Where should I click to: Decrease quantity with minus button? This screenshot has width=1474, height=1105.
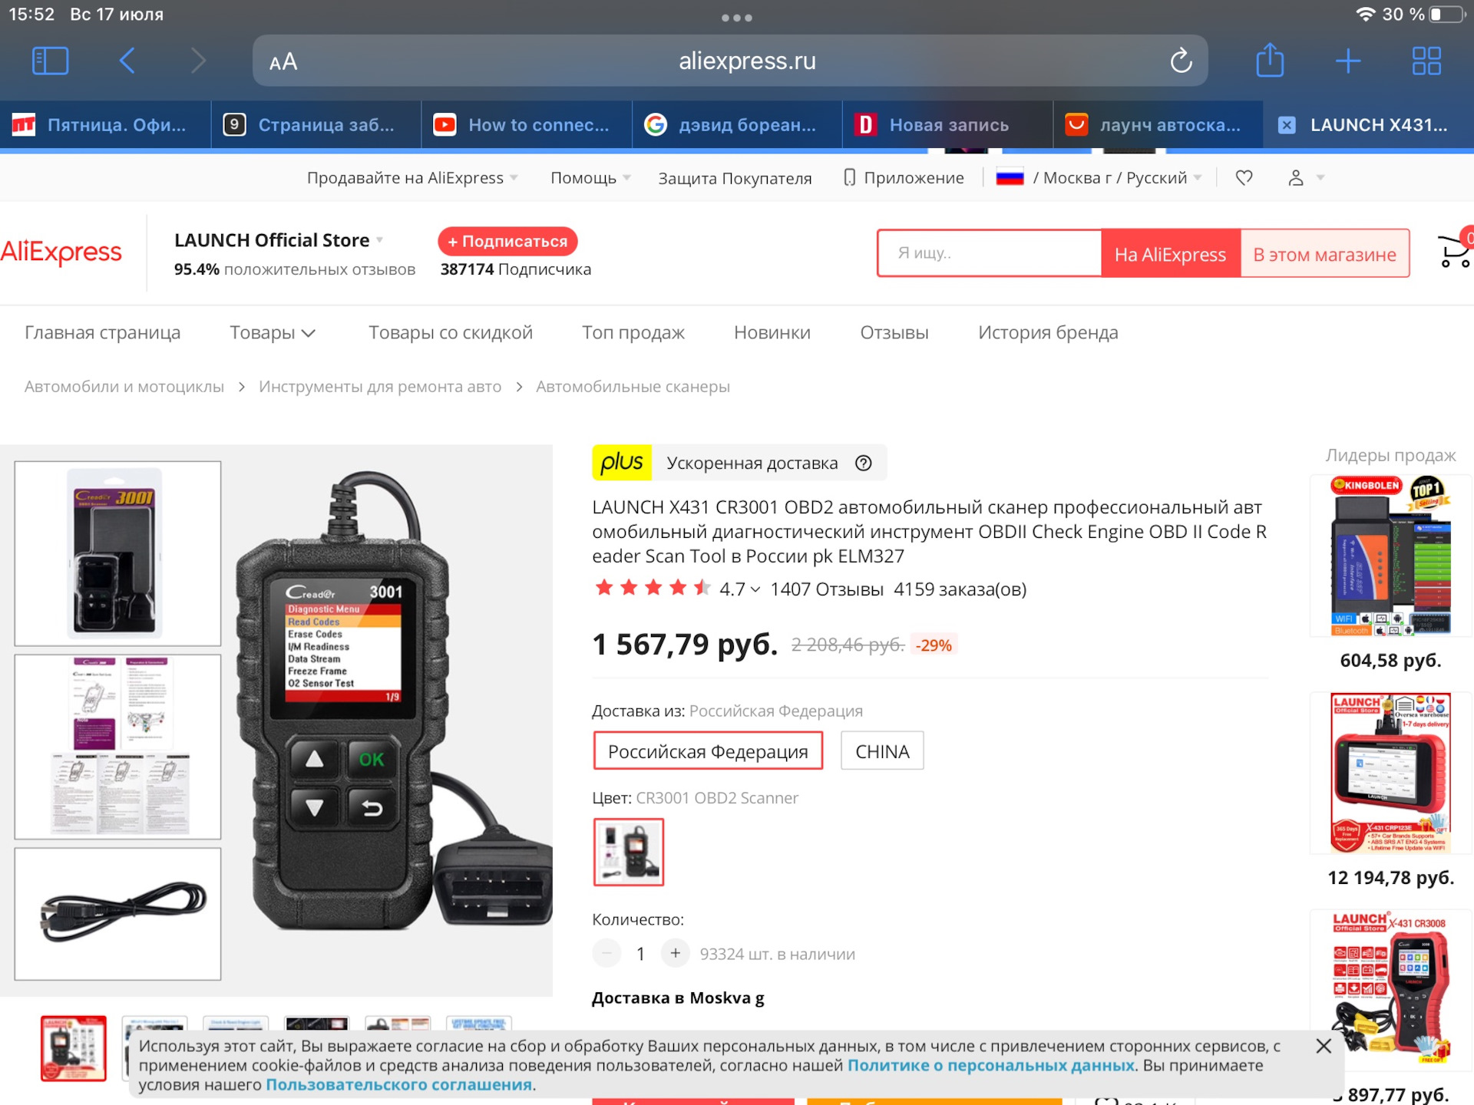606,953
